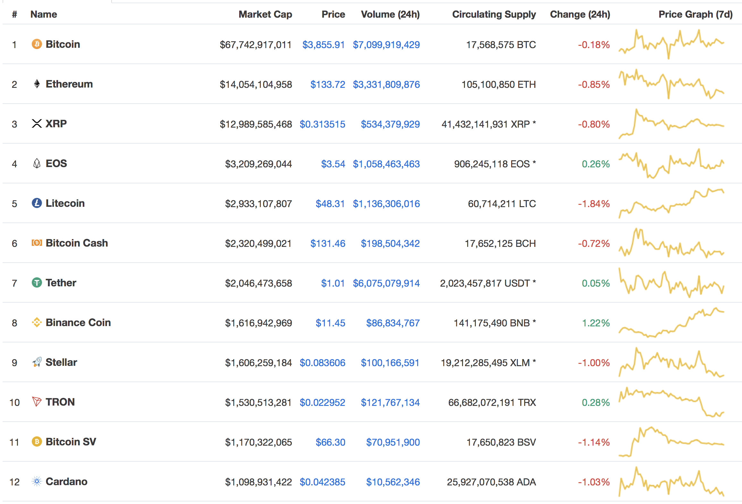Click Binance Coin volume $86,834,767
Viewport: 742px width, 504px height.
point(393,323)
